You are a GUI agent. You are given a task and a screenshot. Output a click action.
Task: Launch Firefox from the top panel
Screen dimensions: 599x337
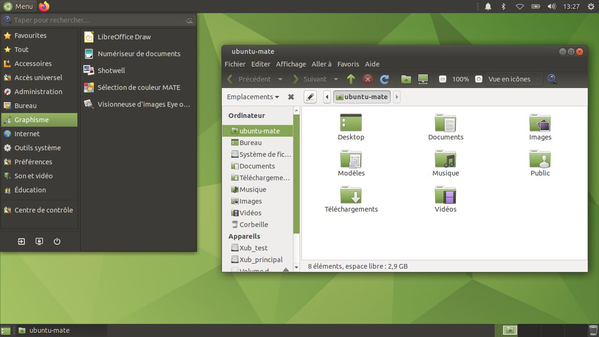tap(44, 7)
